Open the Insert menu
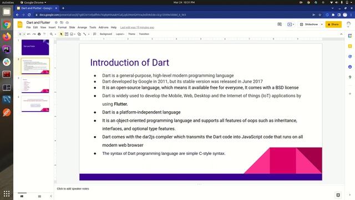Viewport: 355px width, 200px height. (52, 27)
